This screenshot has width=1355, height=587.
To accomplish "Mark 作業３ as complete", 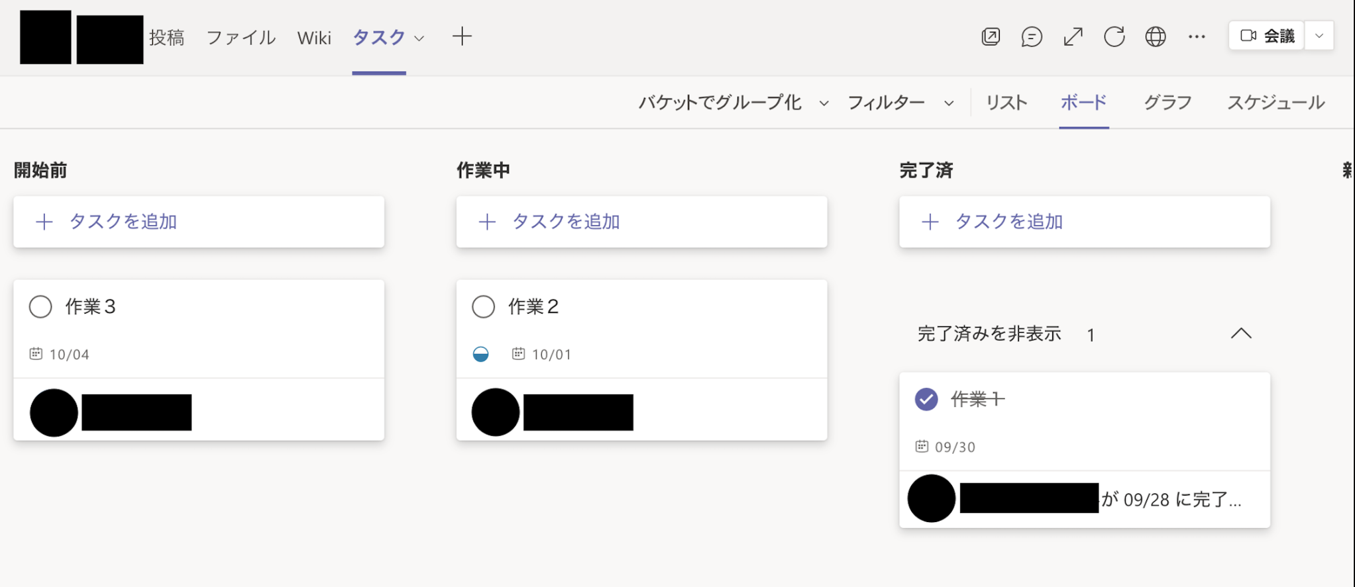I will [x=40, y=306].
